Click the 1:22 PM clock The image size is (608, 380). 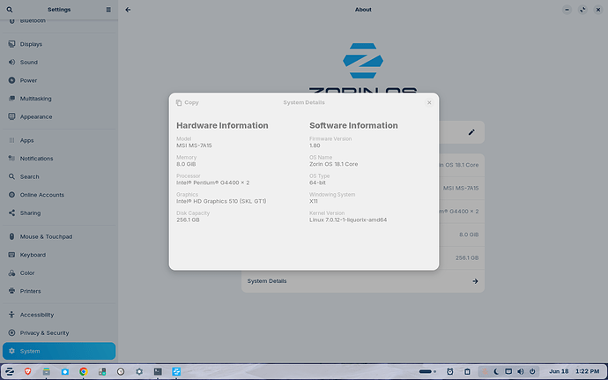[x=588, y=372]
